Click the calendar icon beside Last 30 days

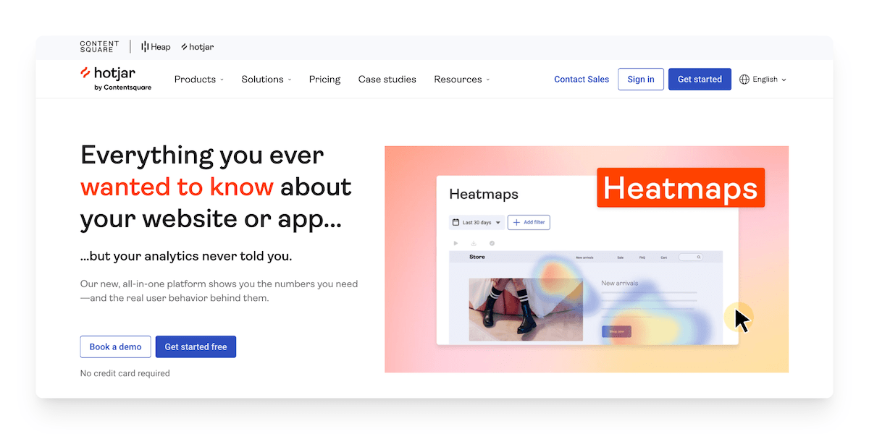tap(456, 223)
